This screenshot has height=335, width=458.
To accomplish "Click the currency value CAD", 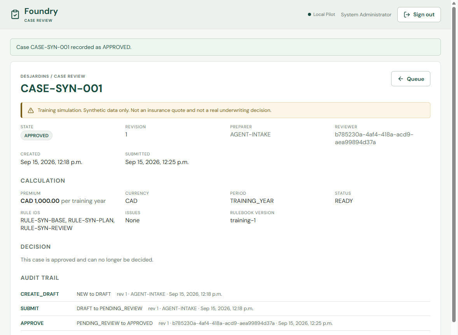I will coord(131,201).
